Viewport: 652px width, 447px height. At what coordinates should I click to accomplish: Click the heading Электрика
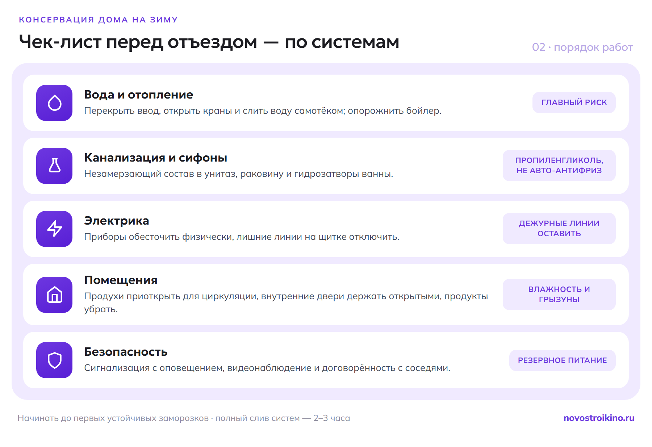117,221
